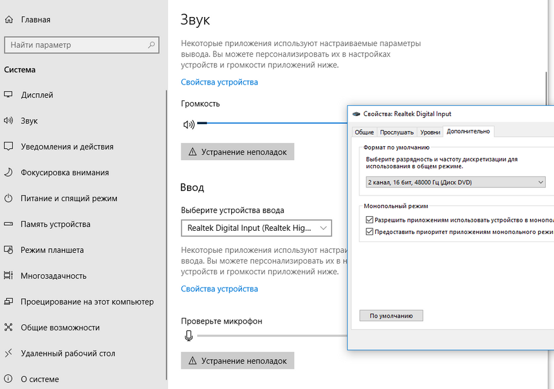Open the Прослушать tab
The image size is (554, 389).
pyautogui.click(x=396, y=132)
